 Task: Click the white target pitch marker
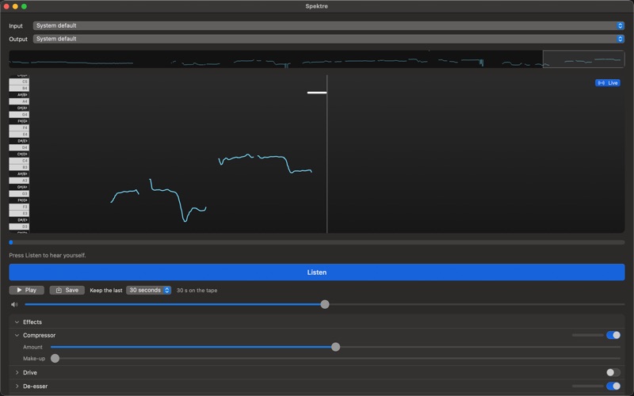tap(316, 93)
